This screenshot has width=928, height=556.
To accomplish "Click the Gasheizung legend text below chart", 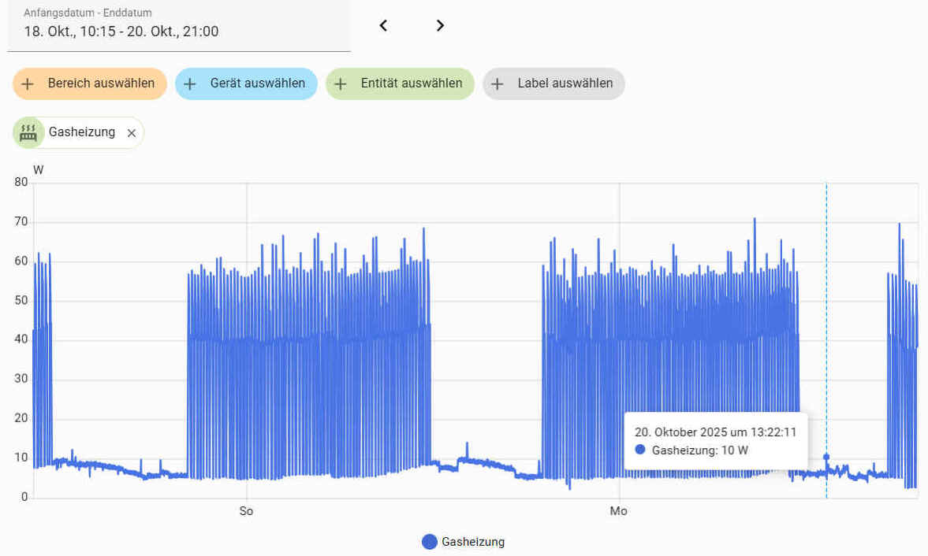I will [x=473, y=542].
